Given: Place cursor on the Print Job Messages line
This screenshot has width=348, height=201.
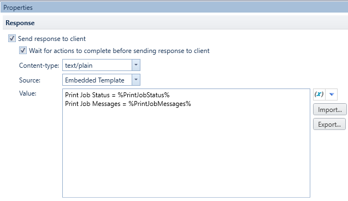Looking at the screenshot, I should (128, 104).
